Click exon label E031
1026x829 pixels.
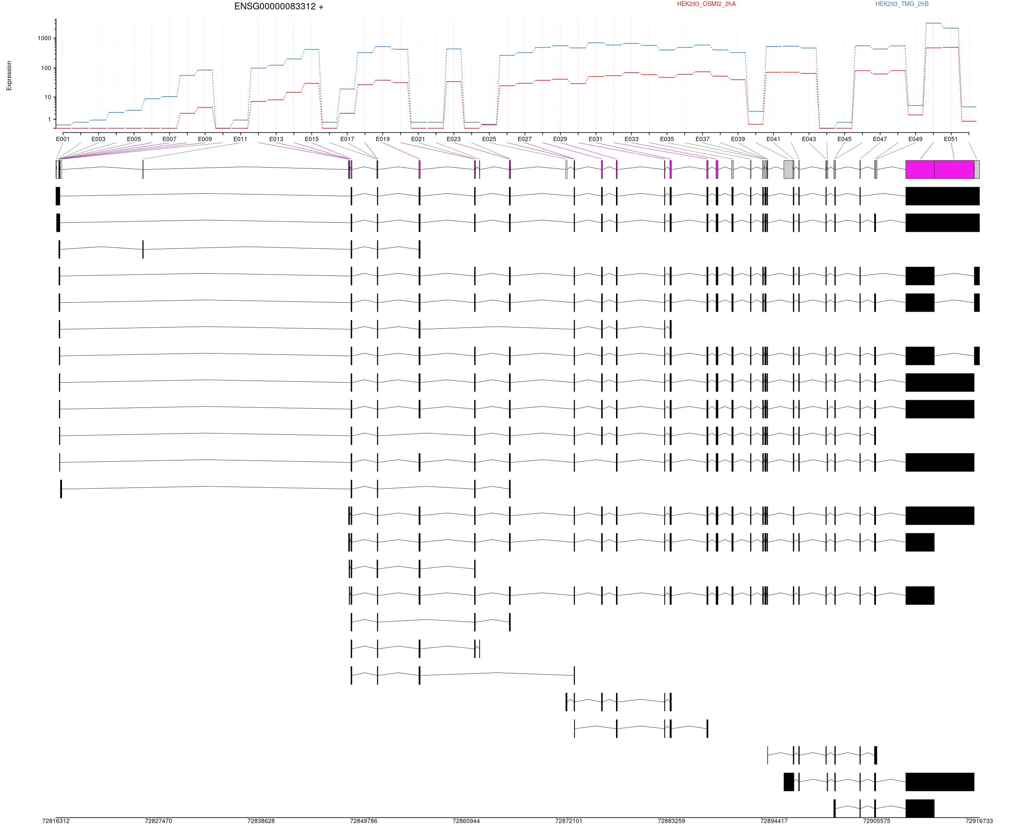point(596,139)
